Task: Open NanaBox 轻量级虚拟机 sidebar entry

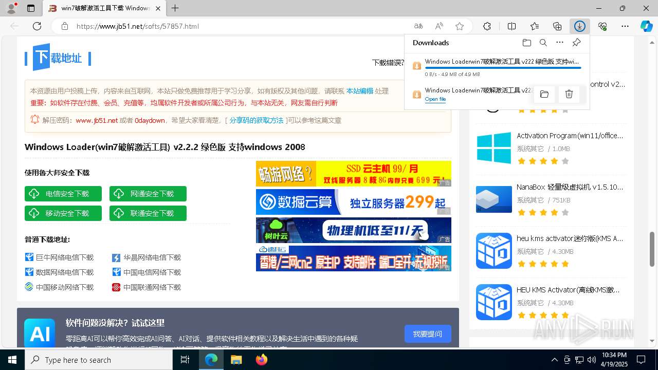Action: [570, 187]
